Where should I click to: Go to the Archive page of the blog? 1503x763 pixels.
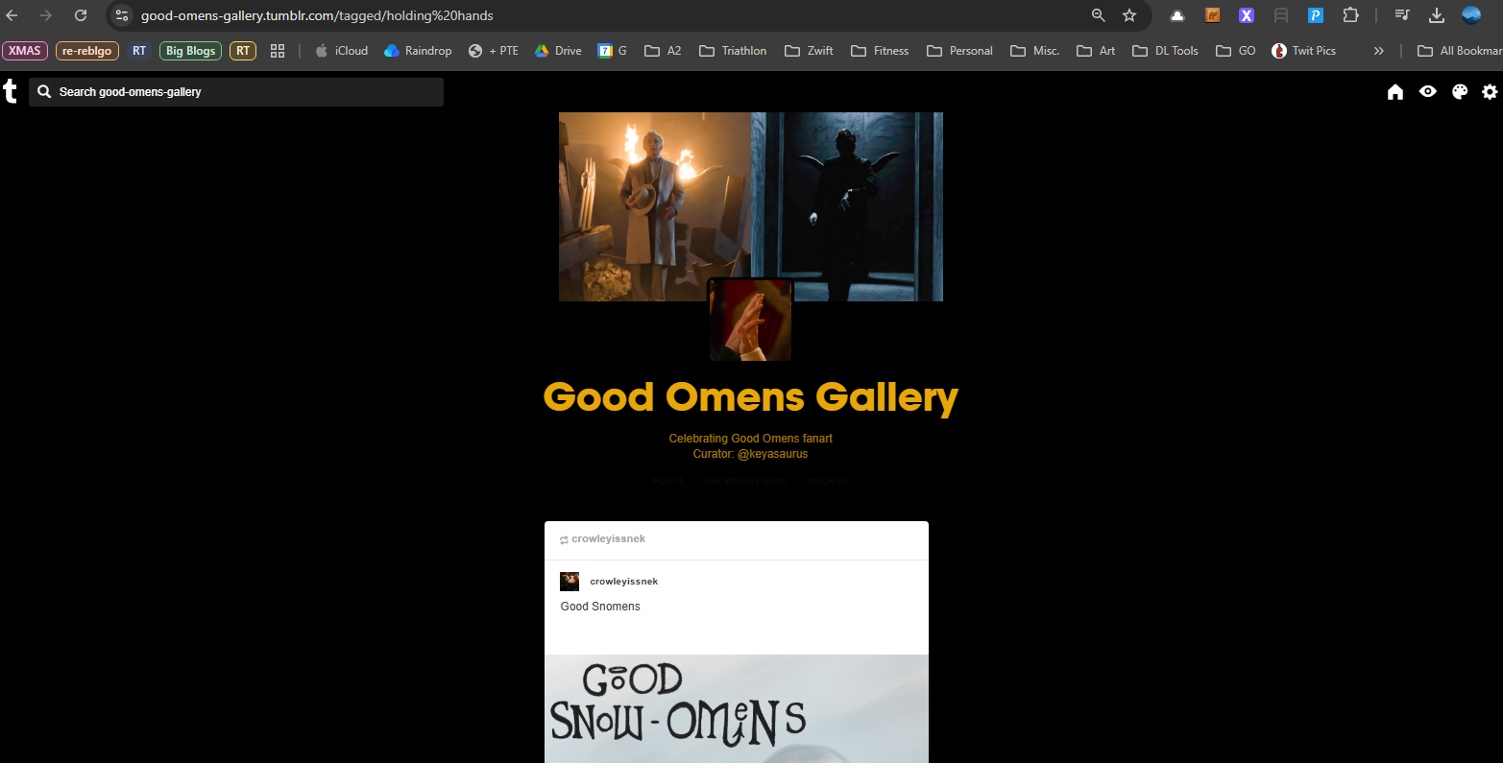pos(828,482)
